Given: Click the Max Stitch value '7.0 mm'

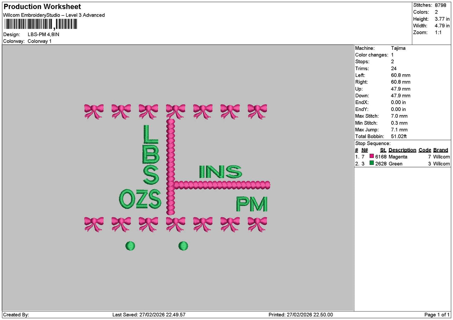Looking at the screenshot, I should point(399,116).
